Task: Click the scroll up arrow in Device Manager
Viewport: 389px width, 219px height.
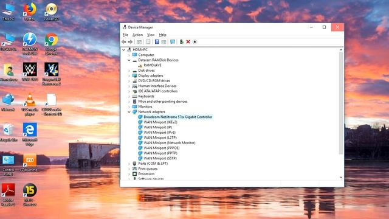Action: pyautogui.click(x=341, y=50)
